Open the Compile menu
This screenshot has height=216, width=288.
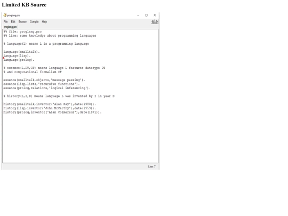[x=34, y=22]
